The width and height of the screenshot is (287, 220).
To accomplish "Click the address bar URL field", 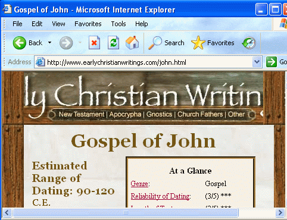I will [149, 62].
